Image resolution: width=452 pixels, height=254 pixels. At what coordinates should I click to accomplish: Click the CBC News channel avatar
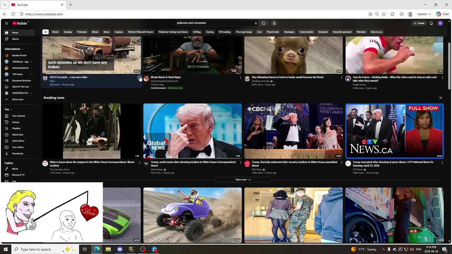coord(247,163)
